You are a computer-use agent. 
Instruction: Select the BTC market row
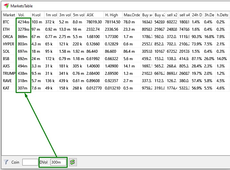click(6, 22)
